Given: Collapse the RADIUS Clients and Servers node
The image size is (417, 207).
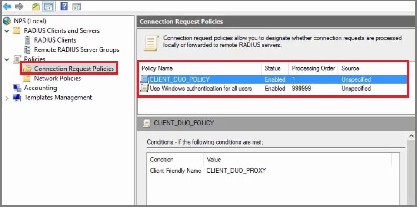Looking at the screenshot, I should 7,31.
